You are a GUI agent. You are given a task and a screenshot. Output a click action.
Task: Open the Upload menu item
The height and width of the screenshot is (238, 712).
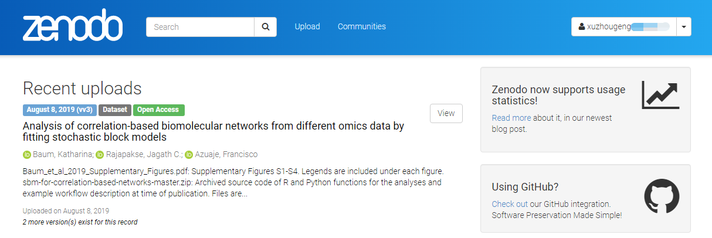pos(307,26)
